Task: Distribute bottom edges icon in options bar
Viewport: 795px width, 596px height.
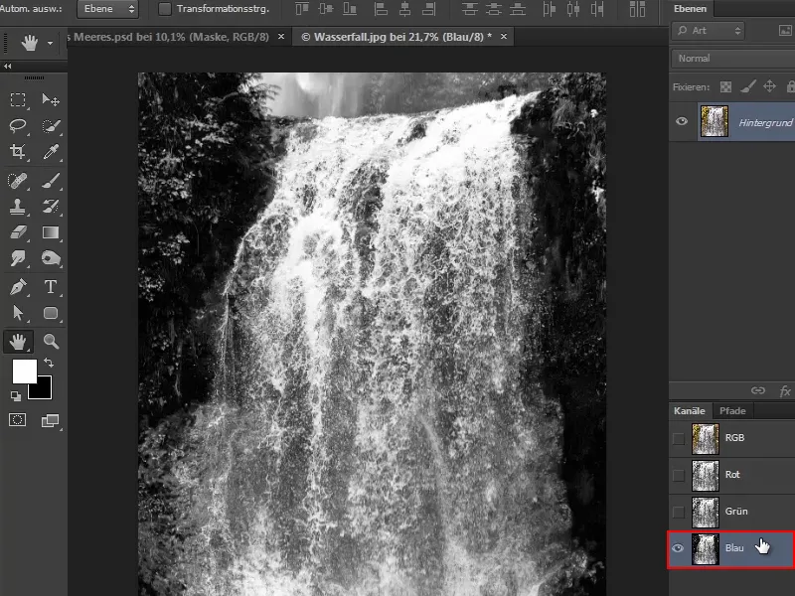Action: pyautogui.click(x=518, y=9)
